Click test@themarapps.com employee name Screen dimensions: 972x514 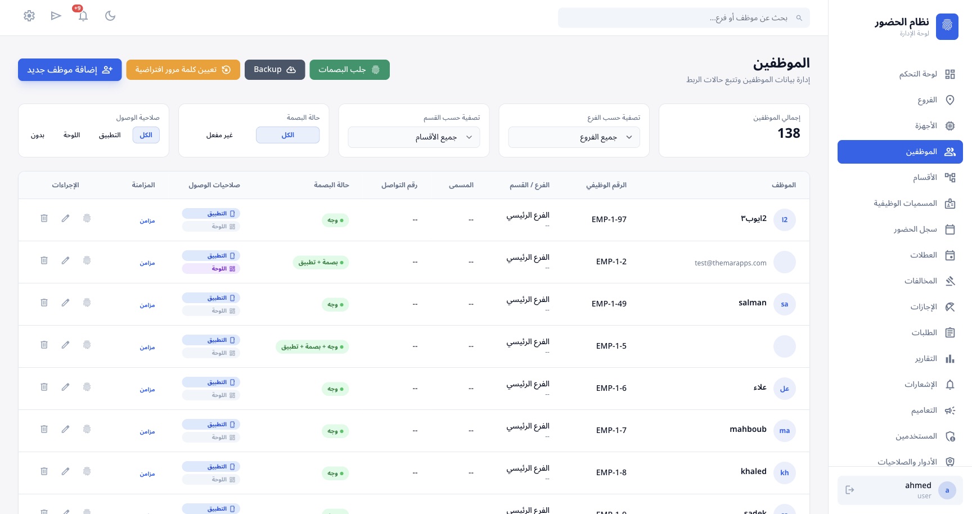[731, 263]
